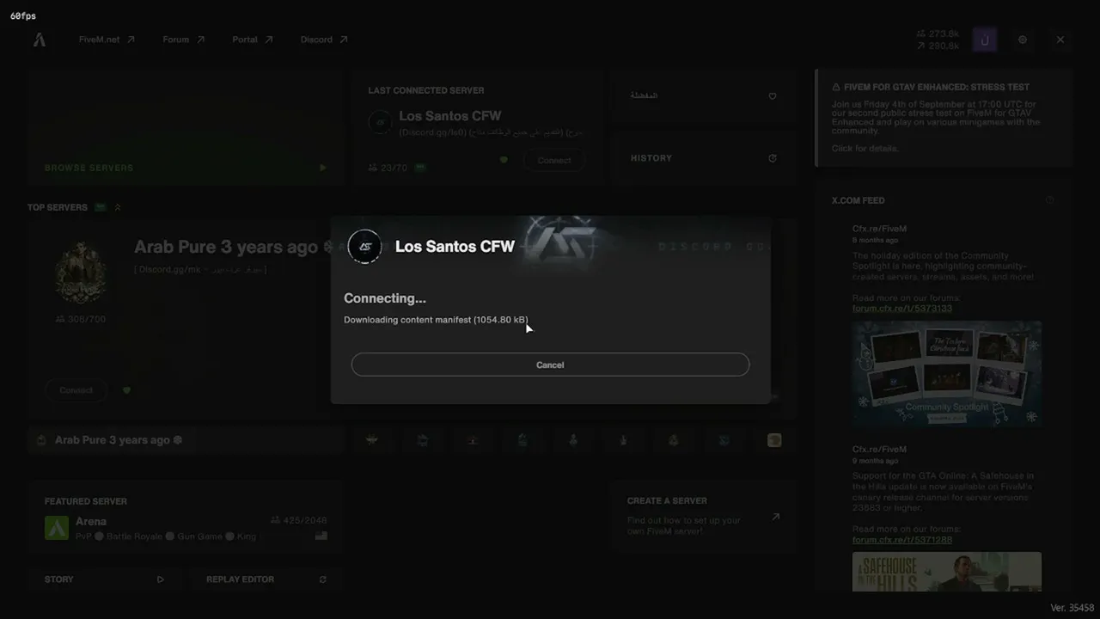The height and width of the screenshot is (619, 1100).
Task: Click the Arab Pure player count 306/700
Action: (x=81, y=319)
